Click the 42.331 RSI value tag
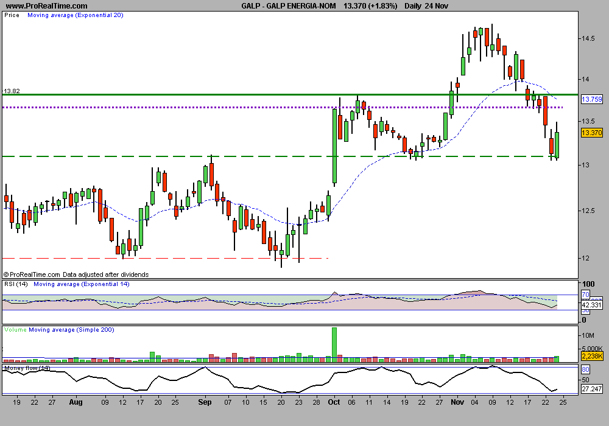Screen dimensions: 609x426 [591, 305]
